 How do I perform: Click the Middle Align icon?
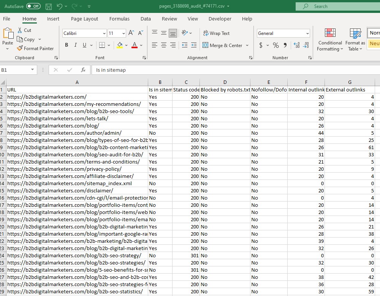[x=164, y=33]
